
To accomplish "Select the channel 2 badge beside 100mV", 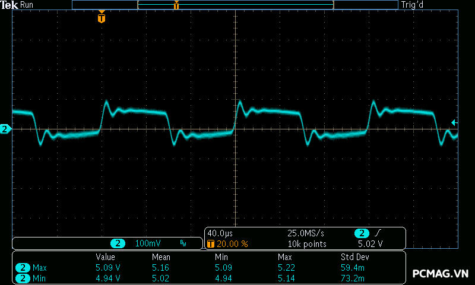I will pos(119,243).
